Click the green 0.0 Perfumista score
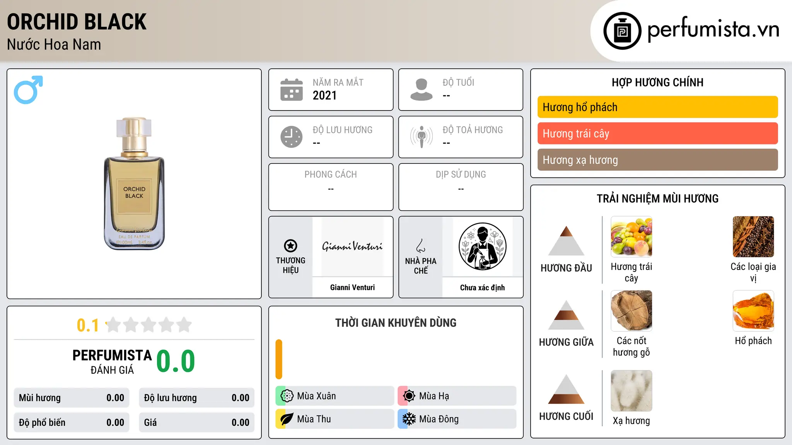 click(x=176, y=361)
